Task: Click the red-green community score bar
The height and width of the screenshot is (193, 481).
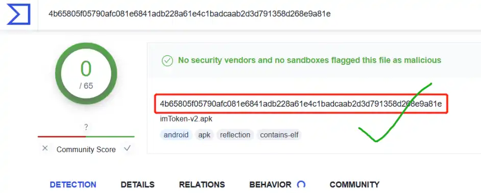Action: click(86, 136)
